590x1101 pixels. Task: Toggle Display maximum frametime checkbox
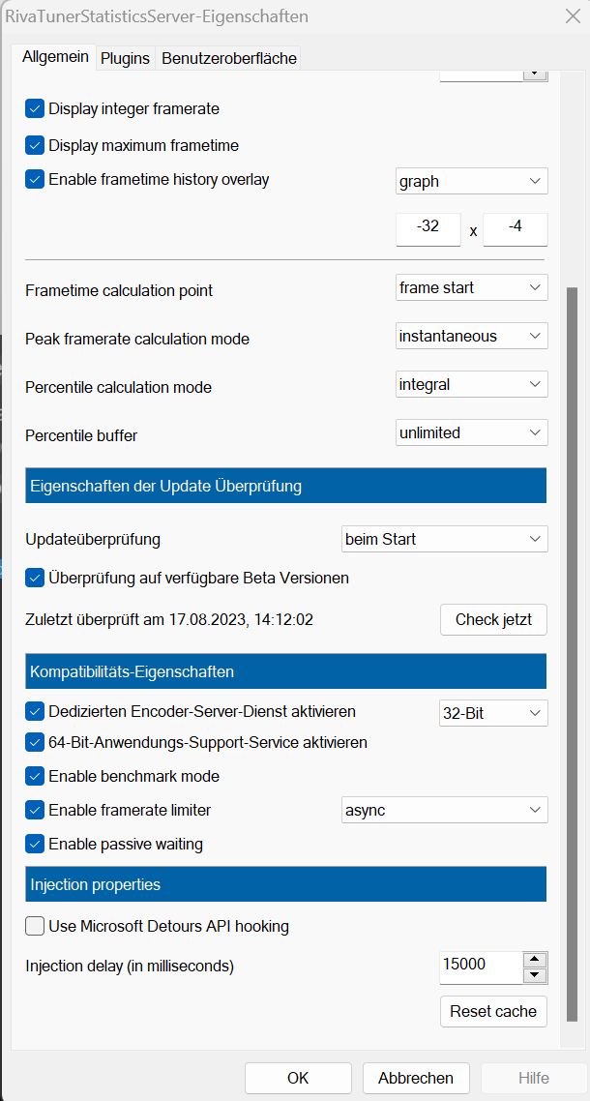point(35,145)
